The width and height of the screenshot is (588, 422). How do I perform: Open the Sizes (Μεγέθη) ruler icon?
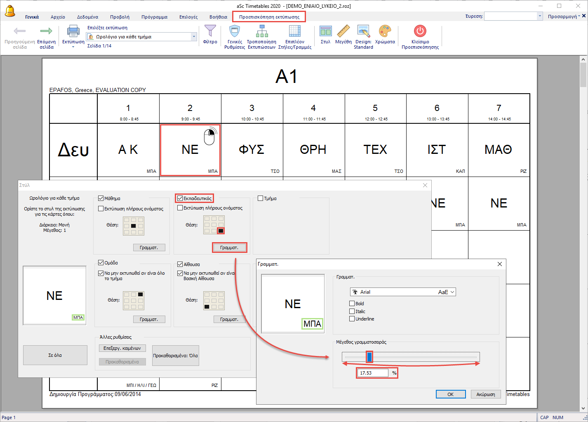pos(343,31)
